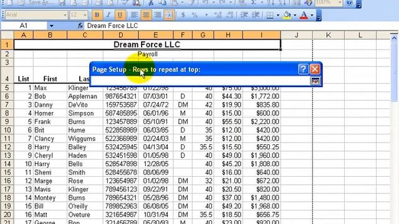Expand the Fill Color dropdown arrow
Screen dimensions: 399x224
tap(295, 15)
